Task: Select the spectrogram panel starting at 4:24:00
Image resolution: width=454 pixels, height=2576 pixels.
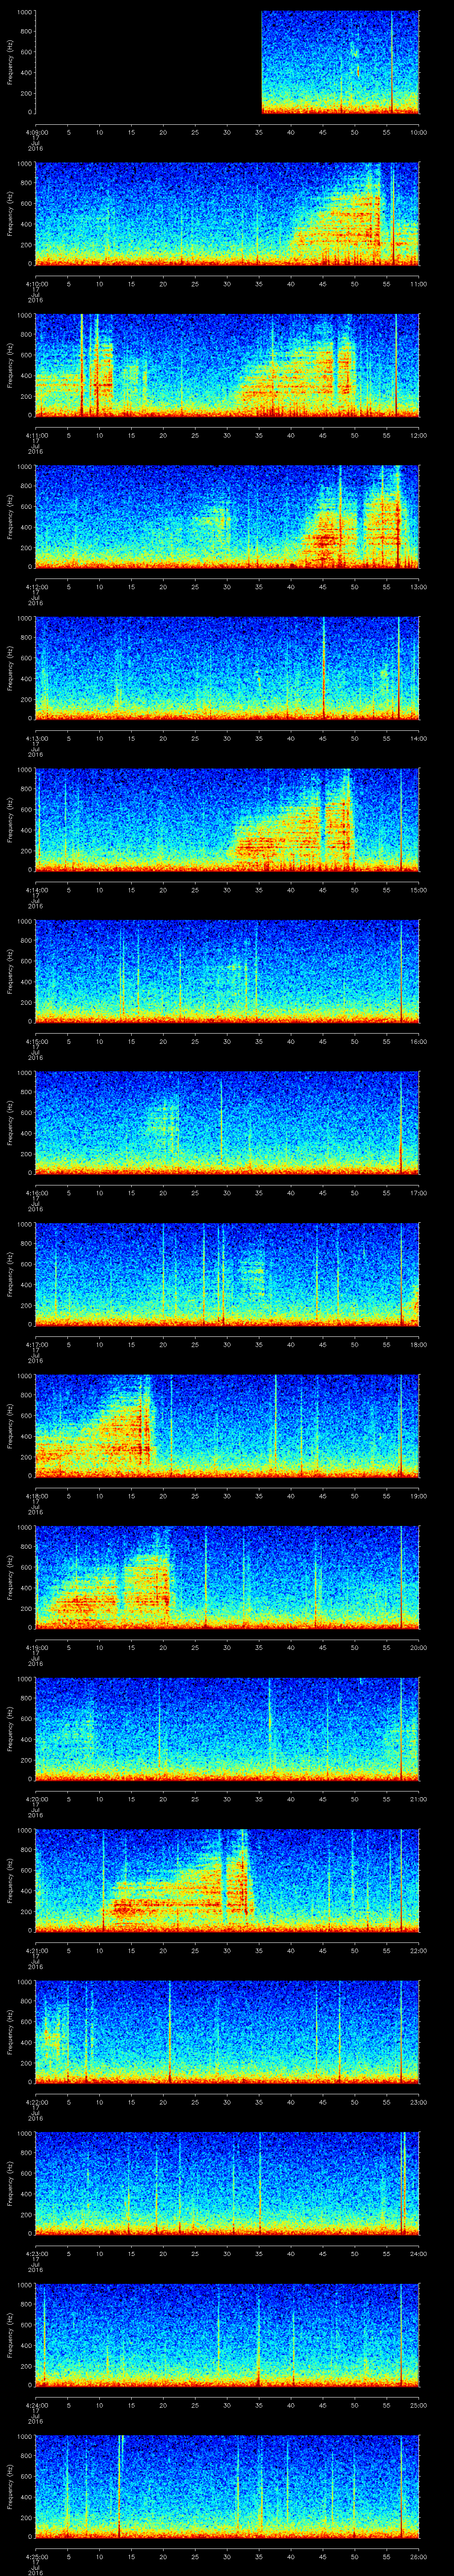Action: click(227, 2335)
